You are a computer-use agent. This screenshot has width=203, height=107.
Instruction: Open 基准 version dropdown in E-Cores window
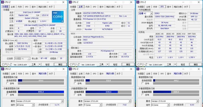pos(175,101)
